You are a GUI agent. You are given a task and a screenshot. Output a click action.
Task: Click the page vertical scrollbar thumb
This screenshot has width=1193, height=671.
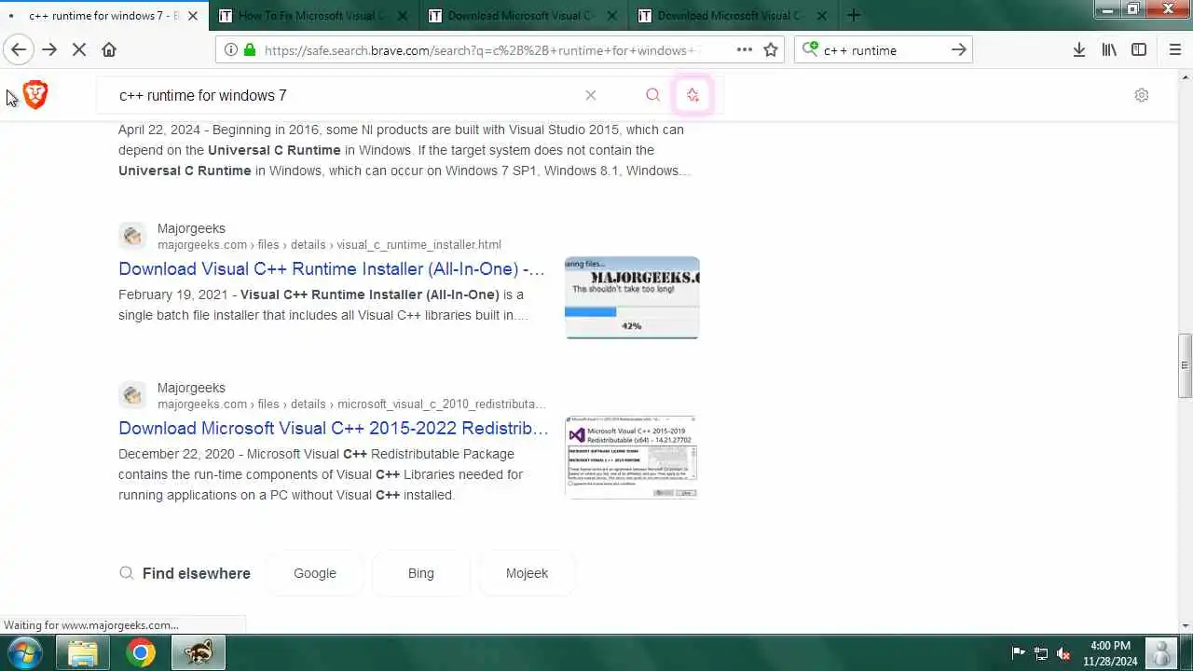(x=1186, y=365)
